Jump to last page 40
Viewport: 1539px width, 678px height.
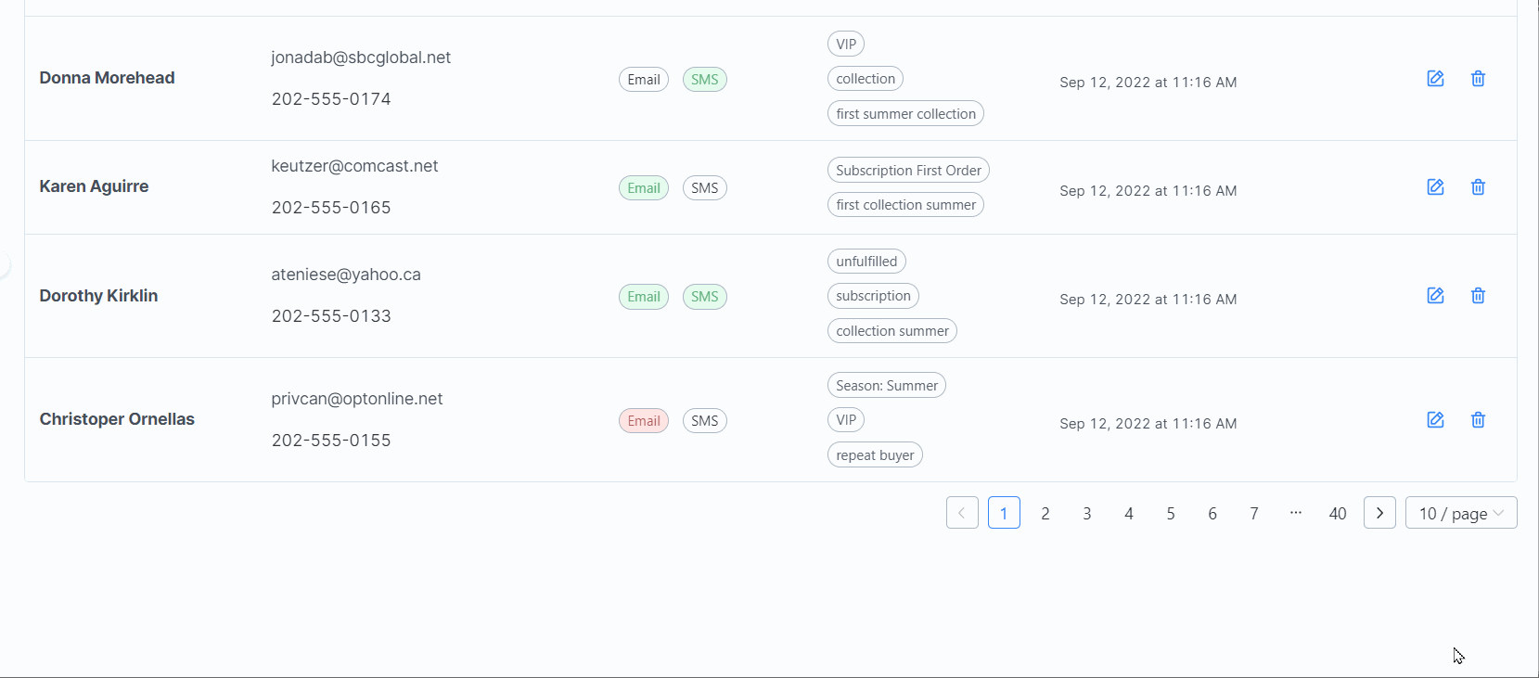(1337, 513)
